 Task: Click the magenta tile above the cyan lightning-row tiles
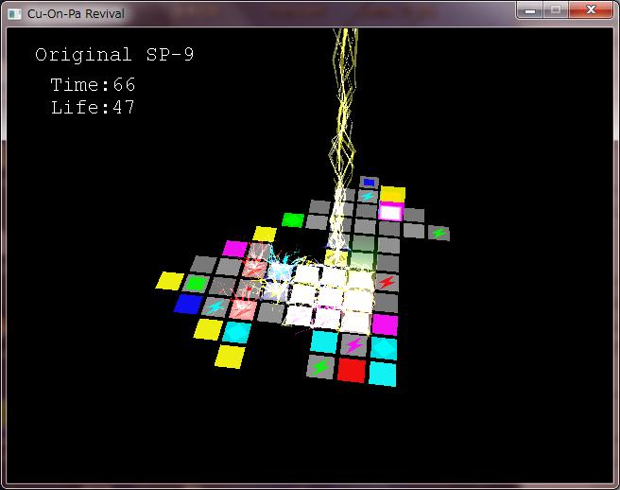[385, 324]
